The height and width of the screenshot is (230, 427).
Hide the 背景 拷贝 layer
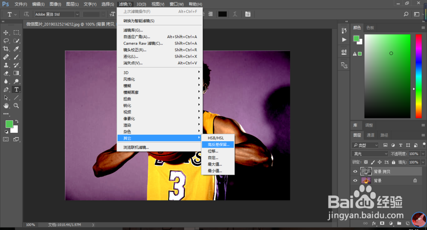355,172
